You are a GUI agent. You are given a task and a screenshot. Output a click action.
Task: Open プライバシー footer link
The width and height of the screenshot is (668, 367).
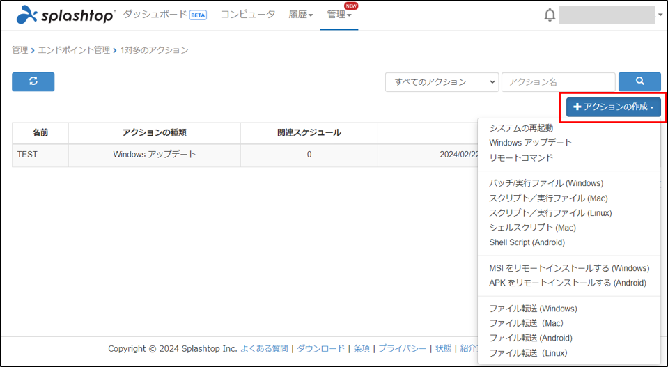point(402,348)
